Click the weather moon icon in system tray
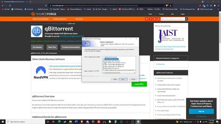Screen dimensions: 221x124 [x=177, y=122]
